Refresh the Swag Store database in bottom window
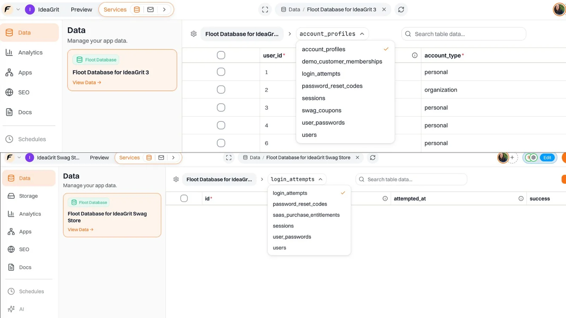 point(372,158)
